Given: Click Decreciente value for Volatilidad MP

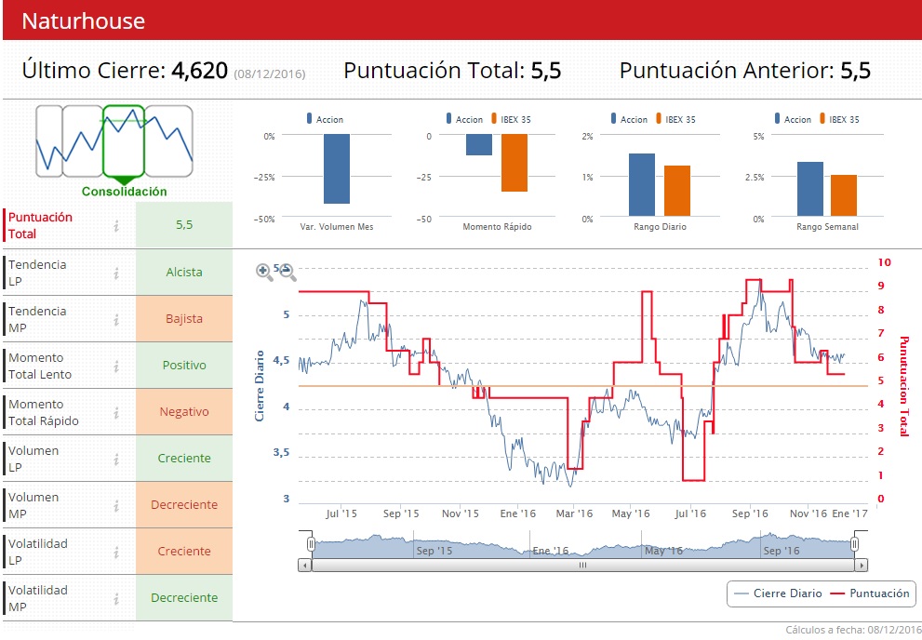Looking at the screenshot, I should click(x=184, y=598).
